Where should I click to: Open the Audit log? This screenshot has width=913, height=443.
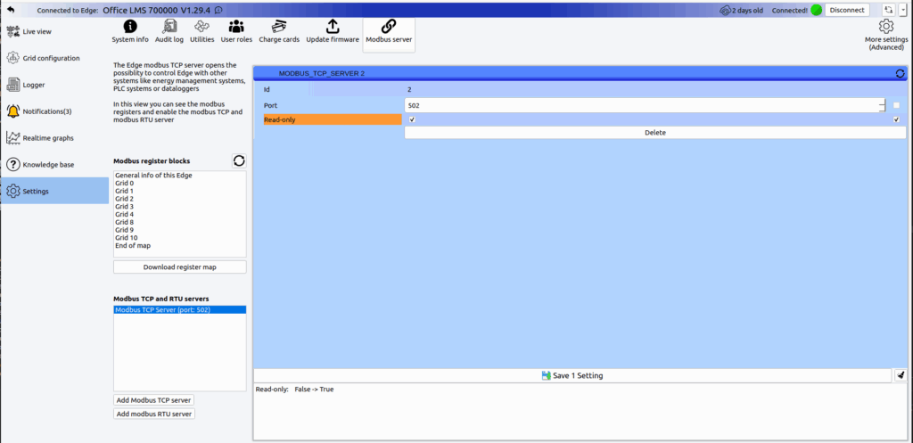[x=169, y=31]
